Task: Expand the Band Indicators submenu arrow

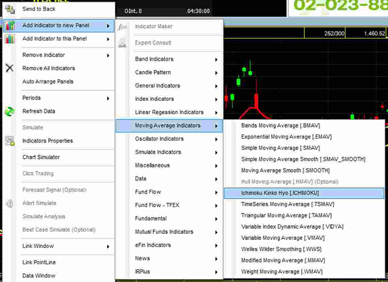Action: point(216,60)
